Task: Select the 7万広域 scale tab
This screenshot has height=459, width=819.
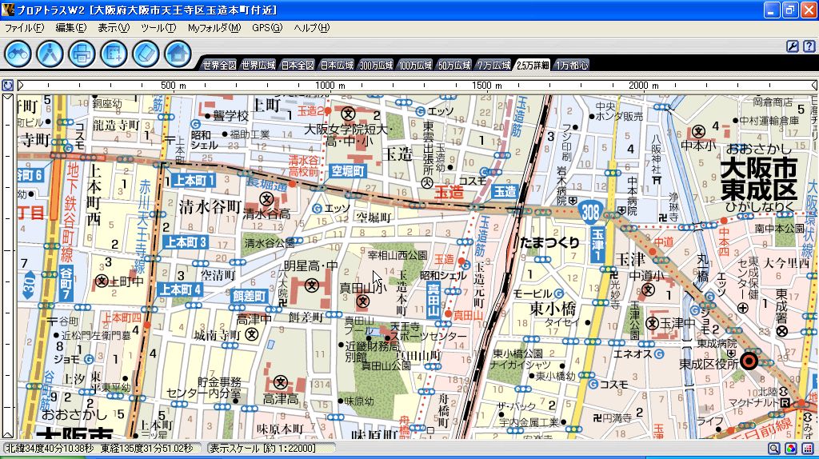Action: click(493, 66)
